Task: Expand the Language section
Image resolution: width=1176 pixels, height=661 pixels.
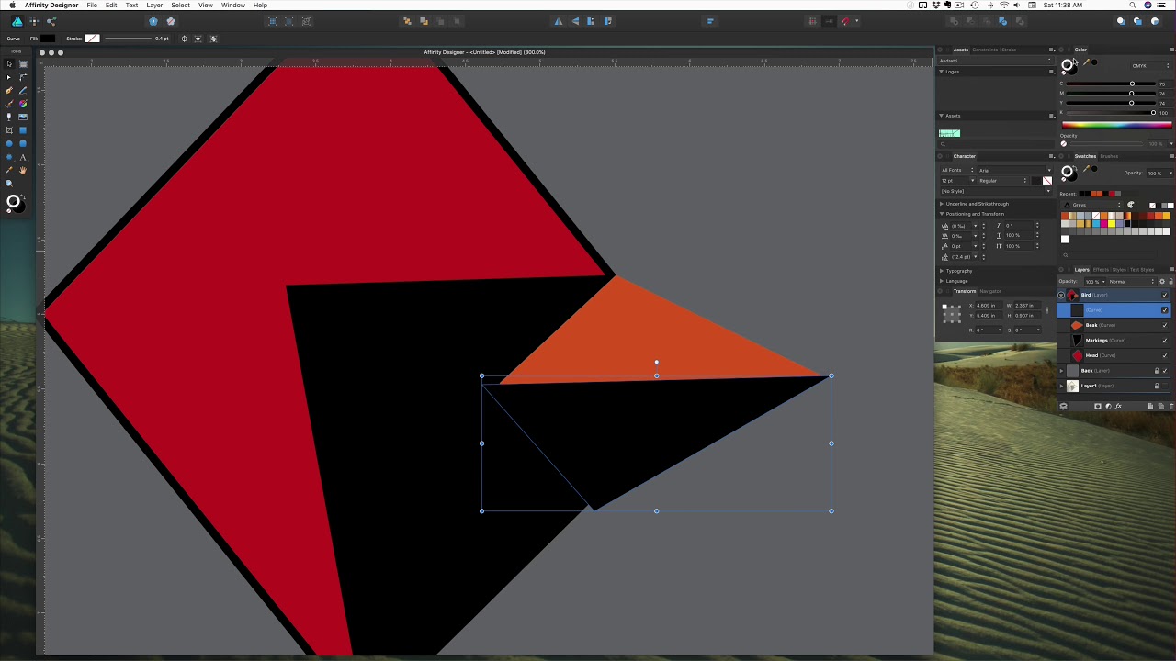Action: (941, 281)
